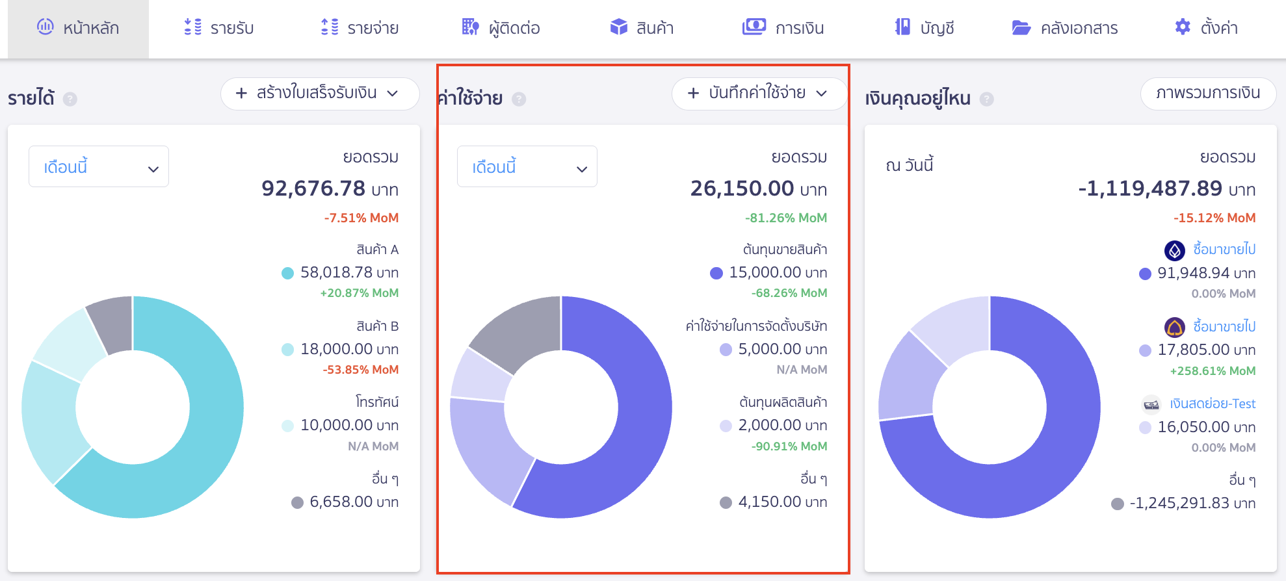Click the สินค้า A legend color dot

pyautogui.click(x=287, y=273)
